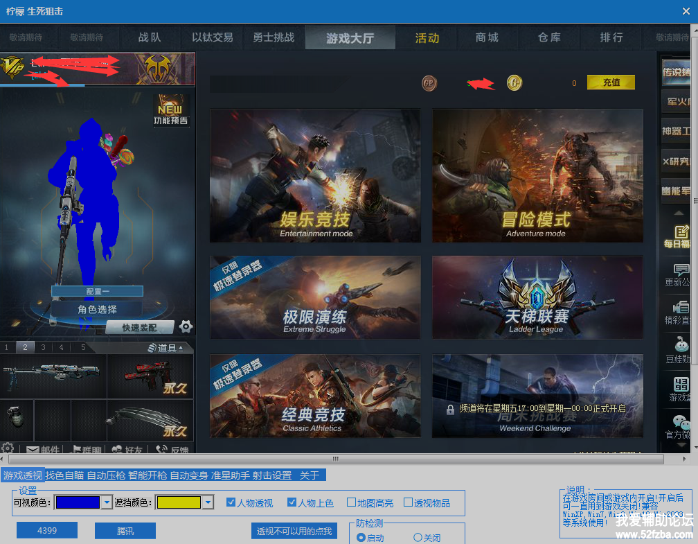The width and height of the screenshot is (698, 544).
Task: Open the 仓库 warehouse tab
Action: point(549,37)
